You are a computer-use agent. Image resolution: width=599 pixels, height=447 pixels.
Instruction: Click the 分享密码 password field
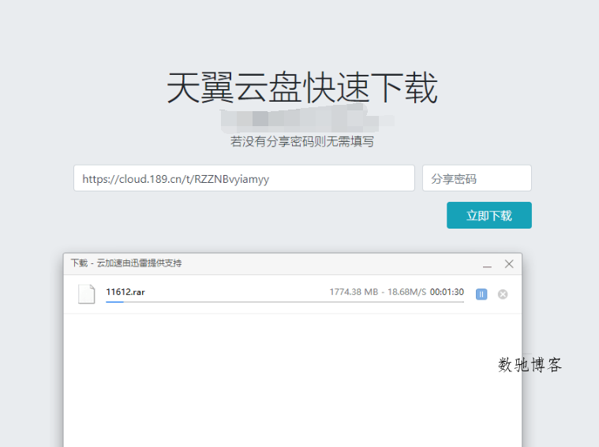tap(477, 178)
